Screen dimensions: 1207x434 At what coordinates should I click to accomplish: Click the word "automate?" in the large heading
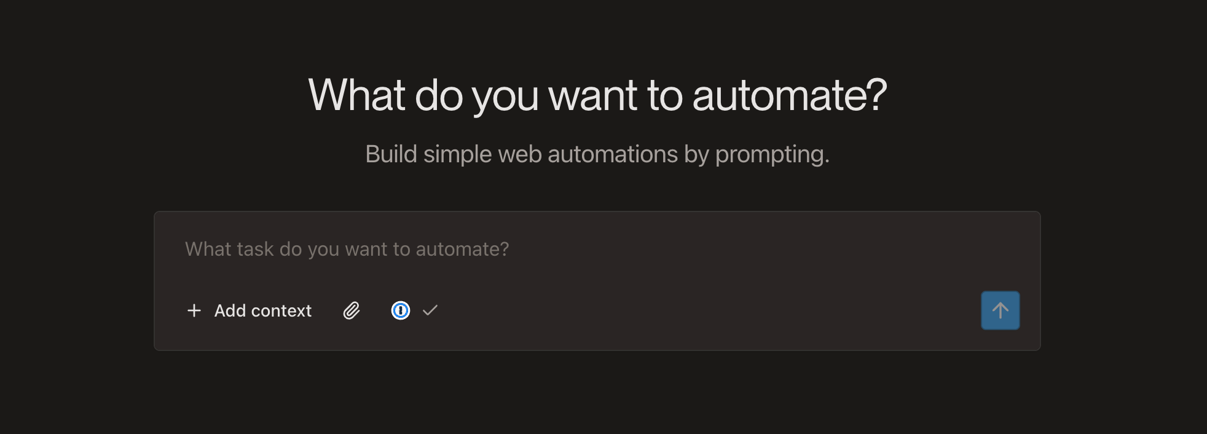pyautogui.click(x=789, y=95)
